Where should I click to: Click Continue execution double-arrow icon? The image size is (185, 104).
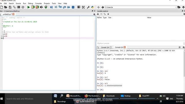[69, 7]
